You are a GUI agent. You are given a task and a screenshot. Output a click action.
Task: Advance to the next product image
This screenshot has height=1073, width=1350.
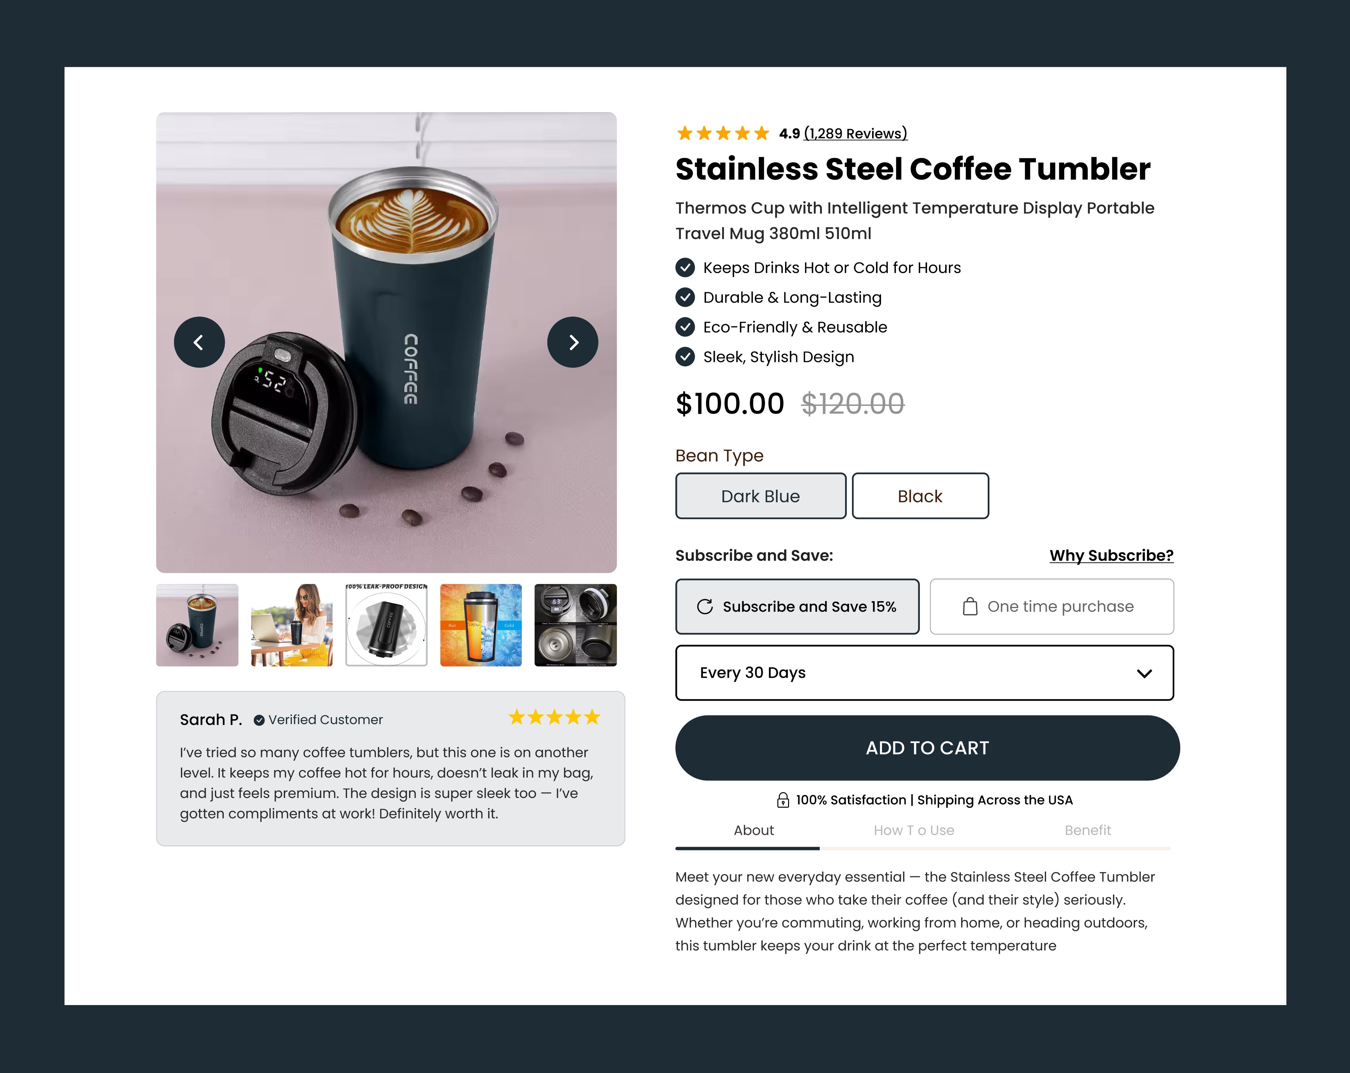click(x=572, y=342)
